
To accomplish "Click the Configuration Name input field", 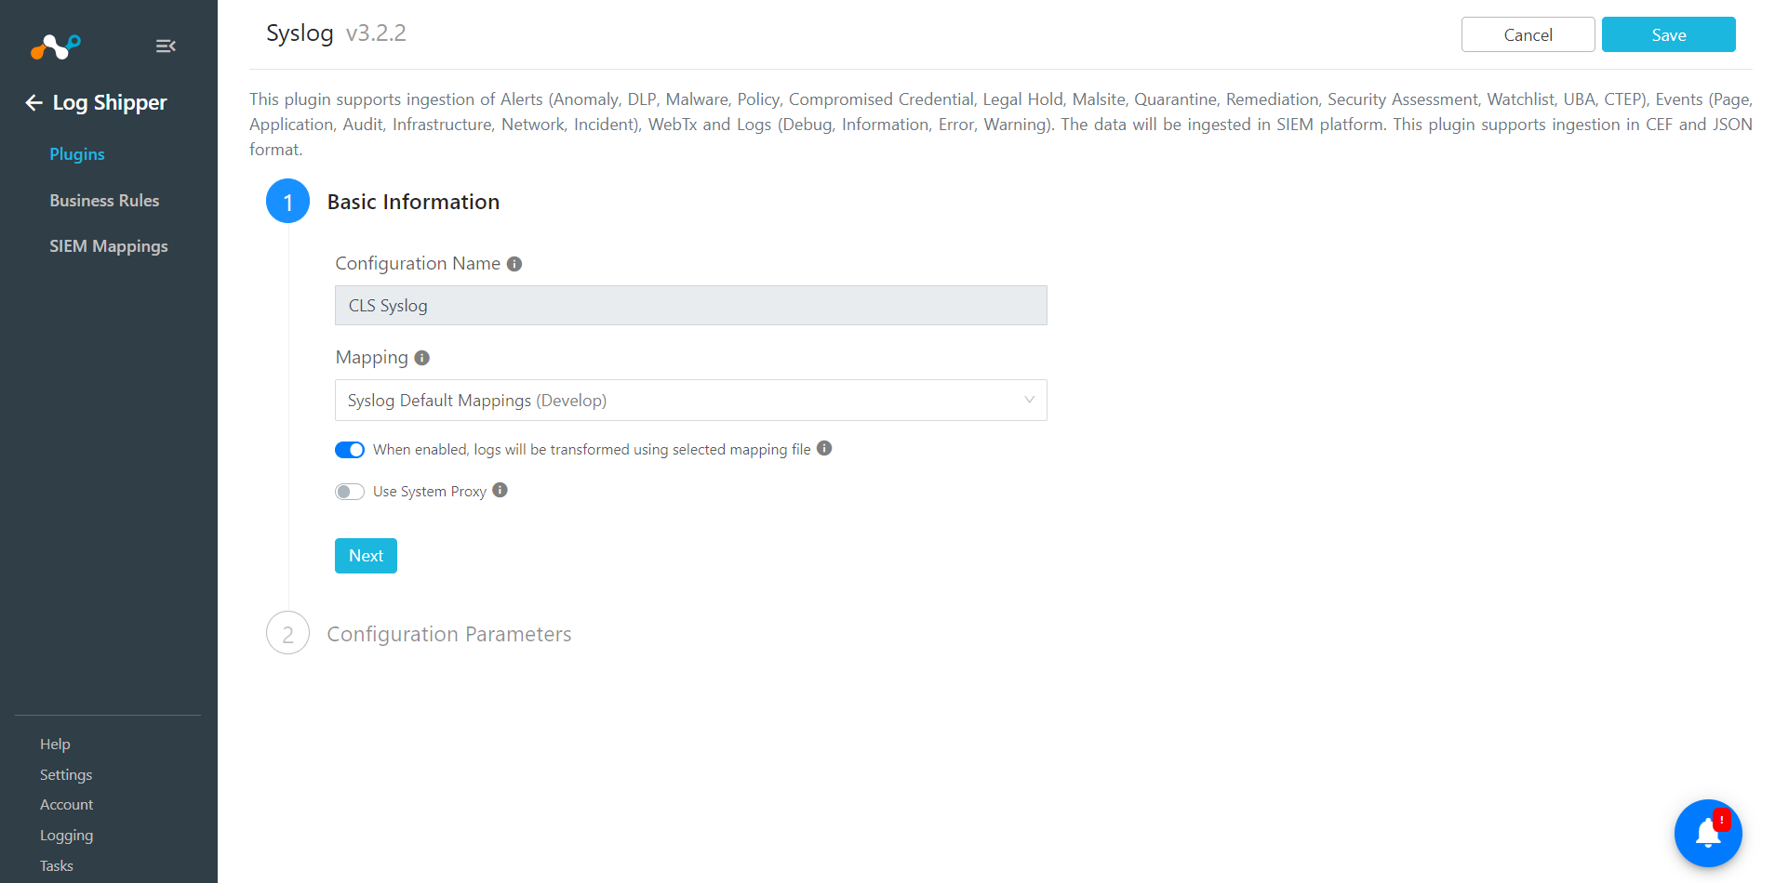I will (x=691, y=305).
